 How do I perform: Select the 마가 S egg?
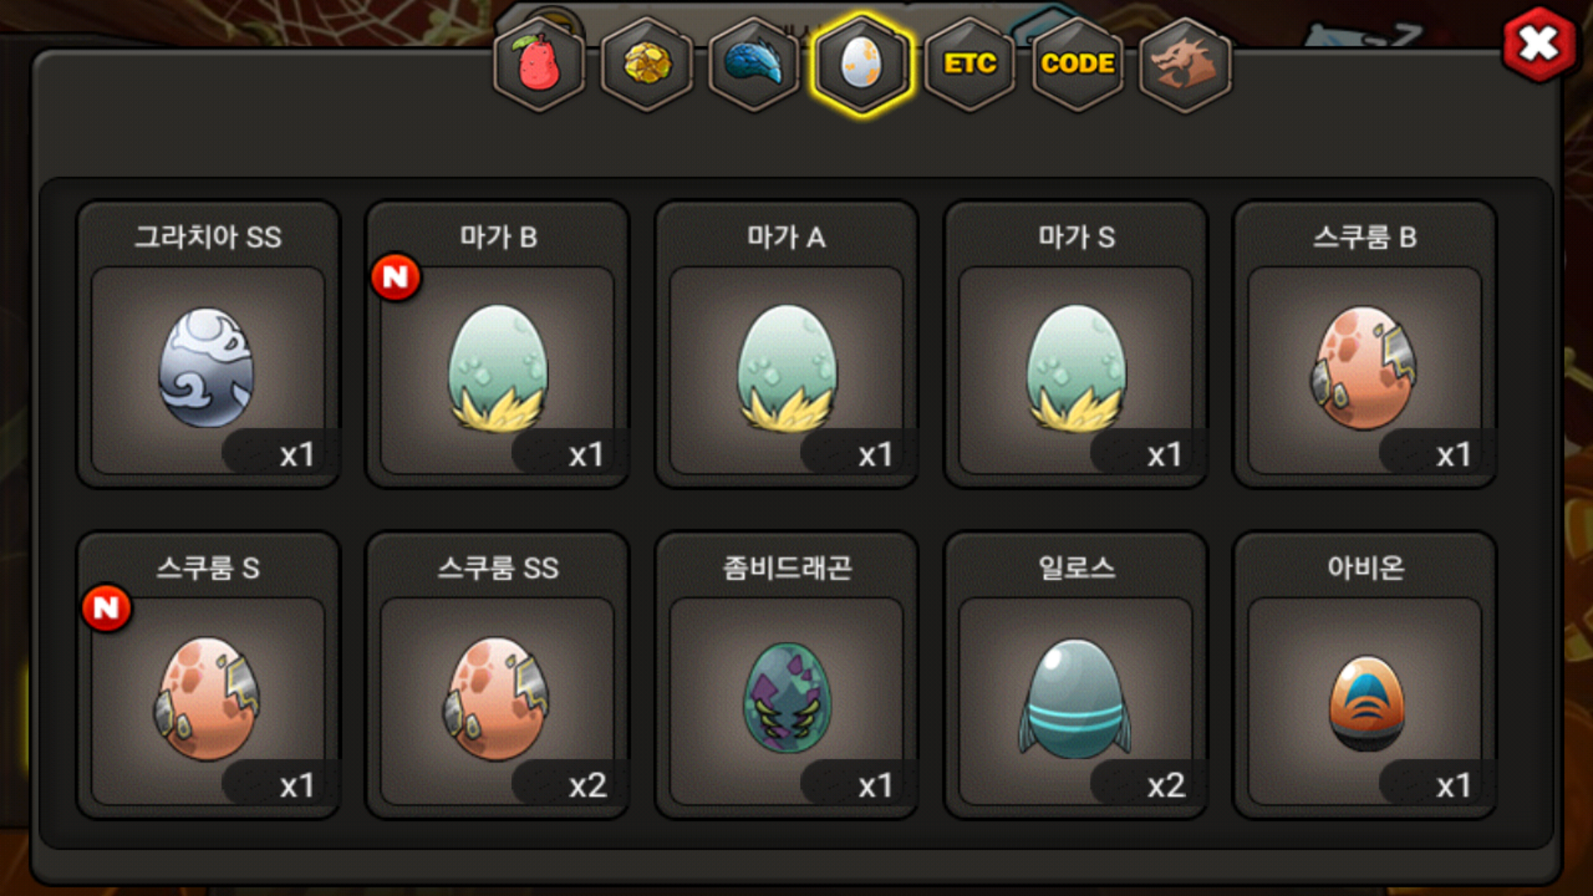1076,345
